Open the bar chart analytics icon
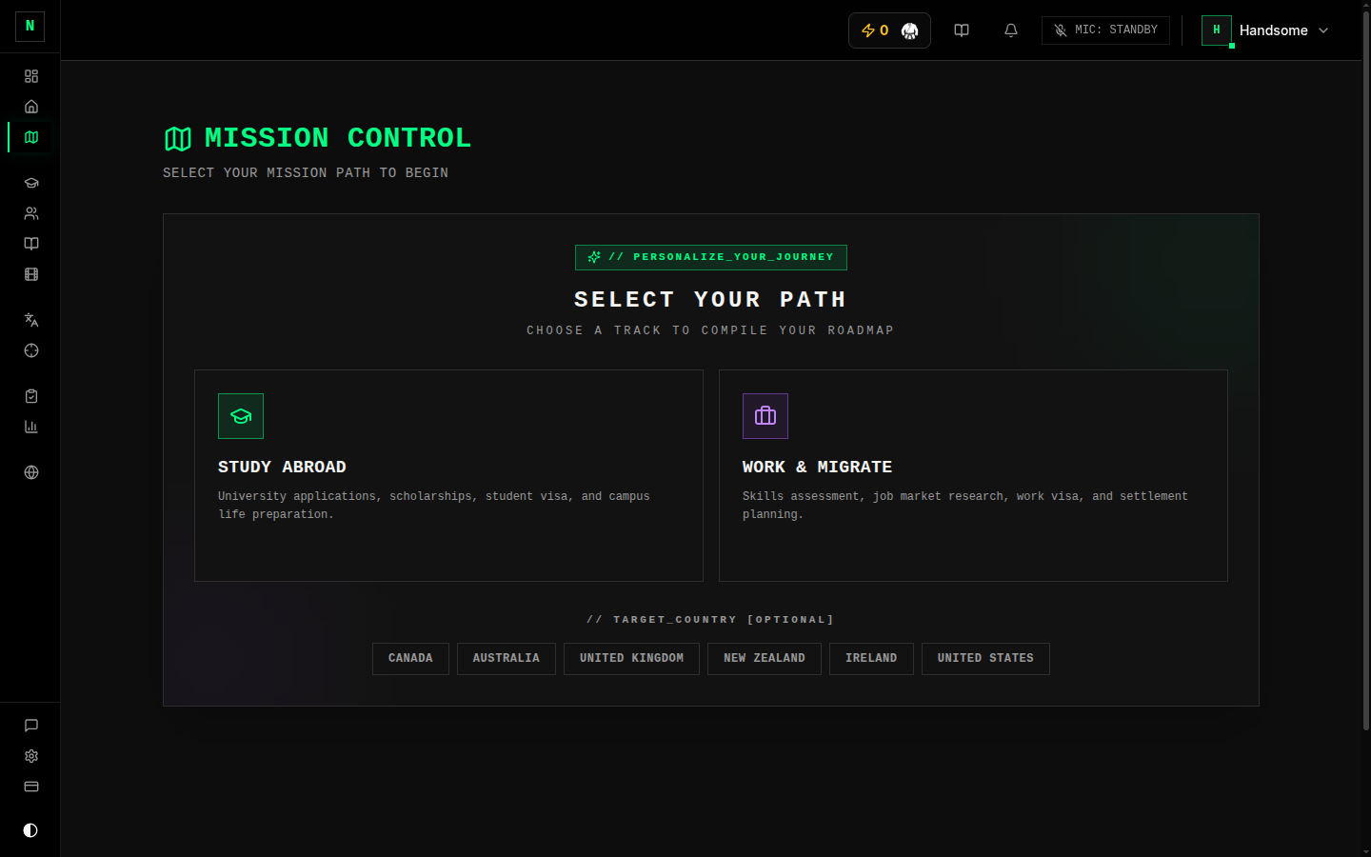Image resolution: width=1371 pixels, height=857 pixels. point(31,427)
